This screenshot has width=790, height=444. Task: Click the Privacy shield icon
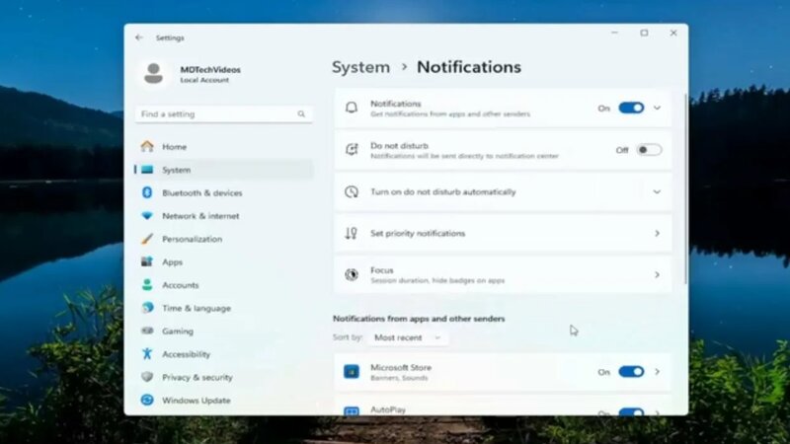(147, 377)
